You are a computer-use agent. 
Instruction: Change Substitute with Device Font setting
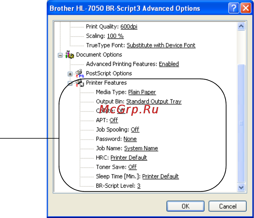(x=161, y=45)
